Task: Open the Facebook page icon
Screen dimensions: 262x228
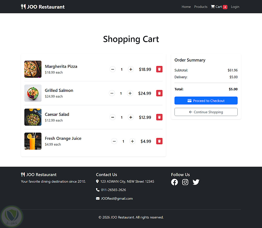Action: pos(174,182)
